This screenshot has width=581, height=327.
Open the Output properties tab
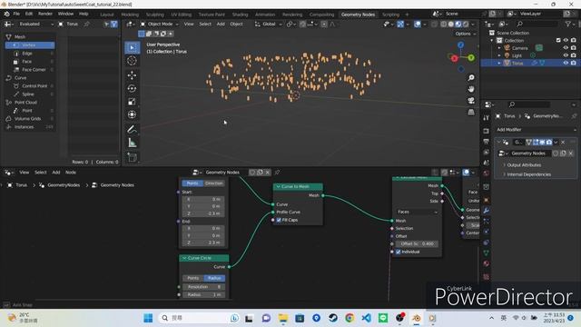487,142
